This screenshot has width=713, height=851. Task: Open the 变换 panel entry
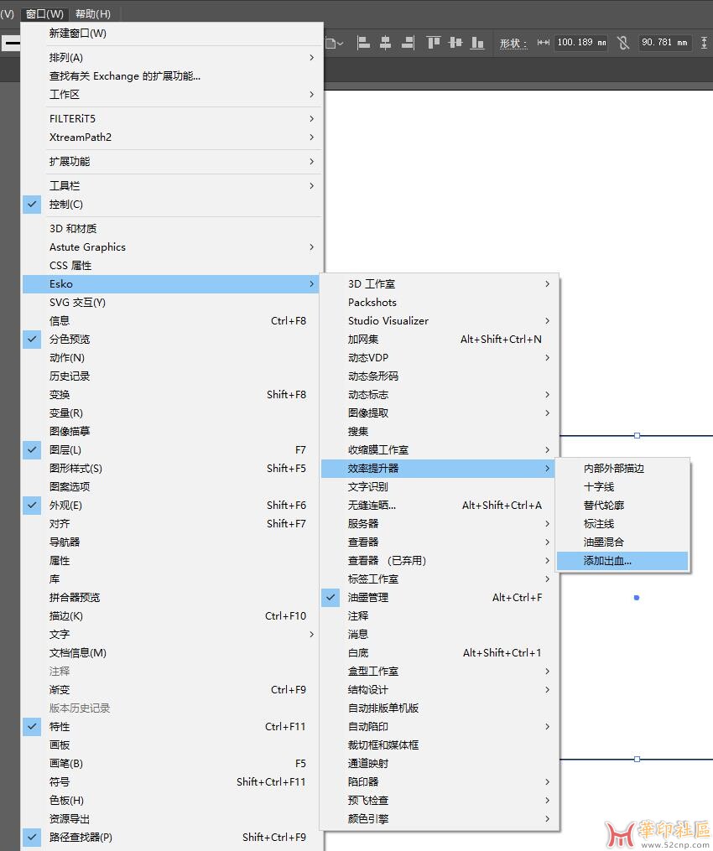coord(173,395)
